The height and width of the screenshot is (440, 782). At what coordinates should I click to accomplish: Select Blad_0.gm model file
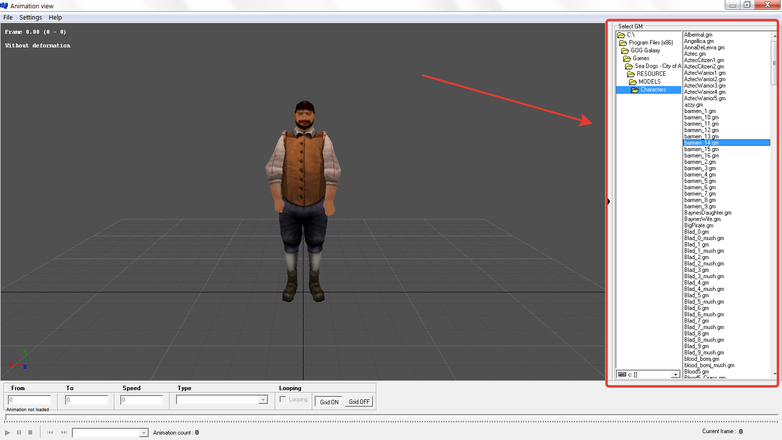coord(696,232)
